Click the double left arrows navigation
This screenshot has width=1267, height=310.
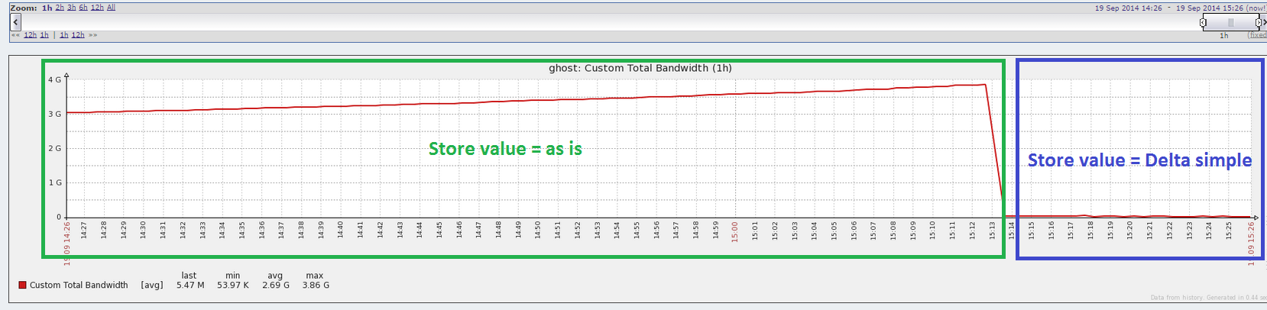pyautogui.click(x=15, y=35)
